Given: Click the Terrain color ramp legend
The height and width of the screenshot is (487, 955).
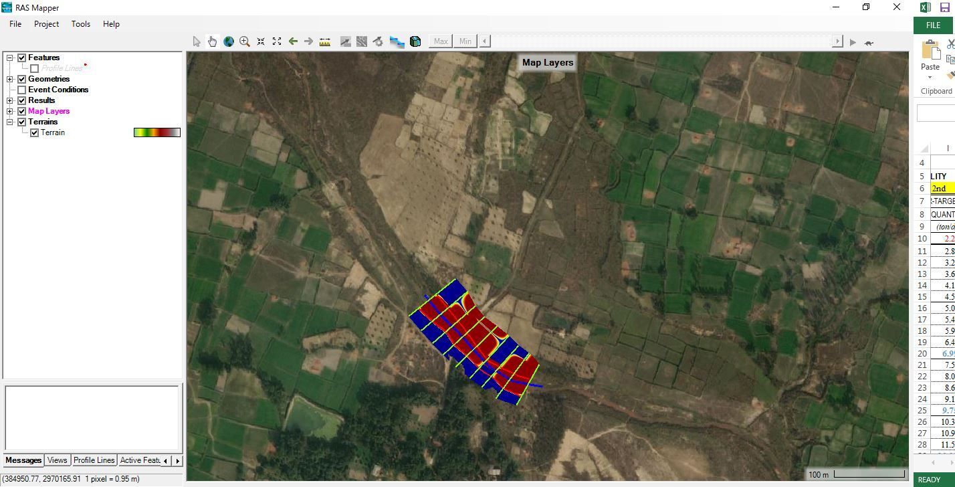Looking at the screenshot, I should pos(157,132).
